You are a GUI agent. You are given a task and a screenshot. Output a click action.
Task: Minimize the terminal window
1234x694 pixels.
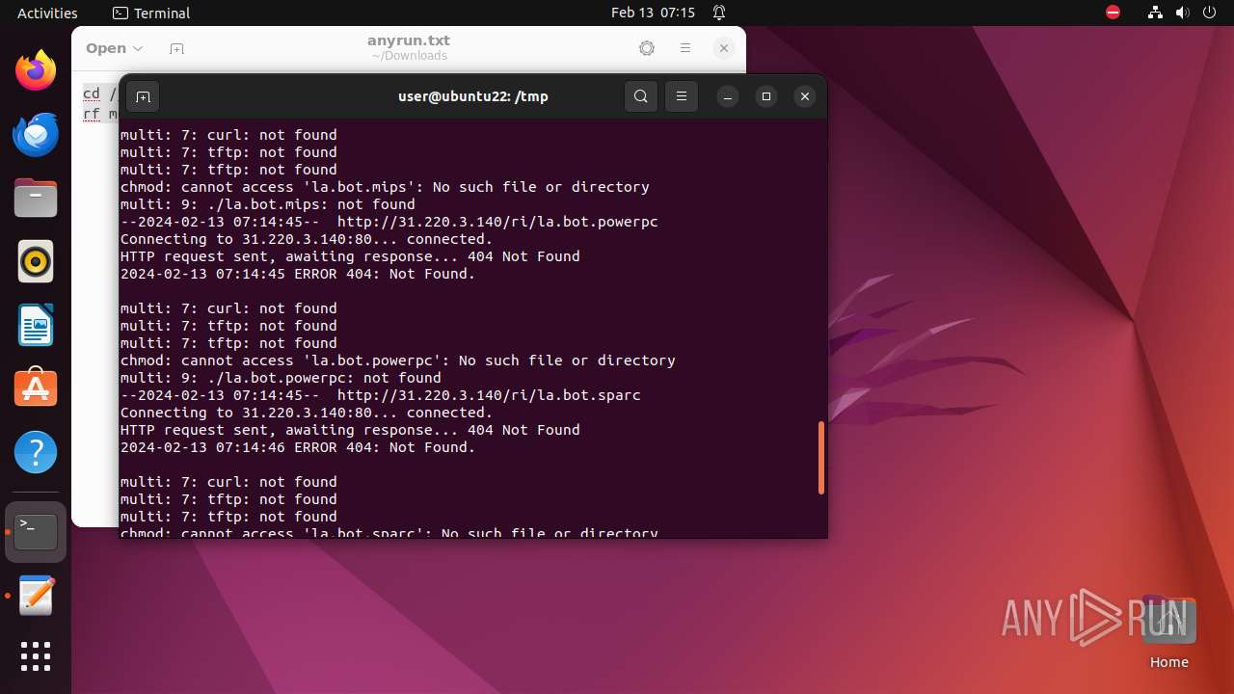[728, 96]
